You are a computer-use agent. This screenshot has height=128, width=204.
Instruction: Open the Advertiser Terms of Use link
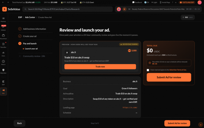pyautogui.click(x=178, y=70)
